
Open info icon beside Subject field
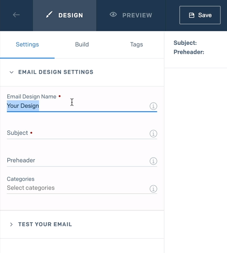[153, 134]
